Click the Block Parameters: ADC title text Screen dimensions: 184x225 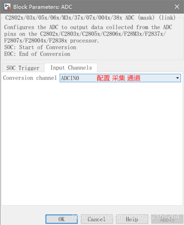click(43, 7)
